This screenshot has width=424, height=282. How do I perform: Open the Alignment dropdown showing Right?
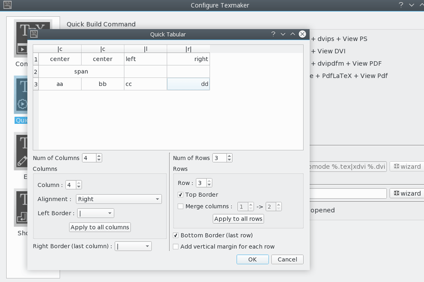point(119,199)
